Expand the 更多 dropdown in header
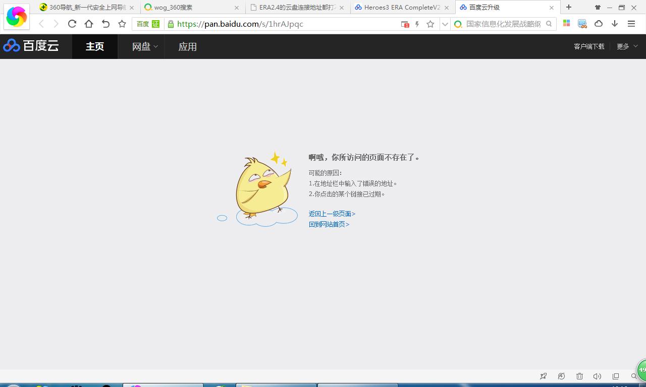 [x=627, y=46]
